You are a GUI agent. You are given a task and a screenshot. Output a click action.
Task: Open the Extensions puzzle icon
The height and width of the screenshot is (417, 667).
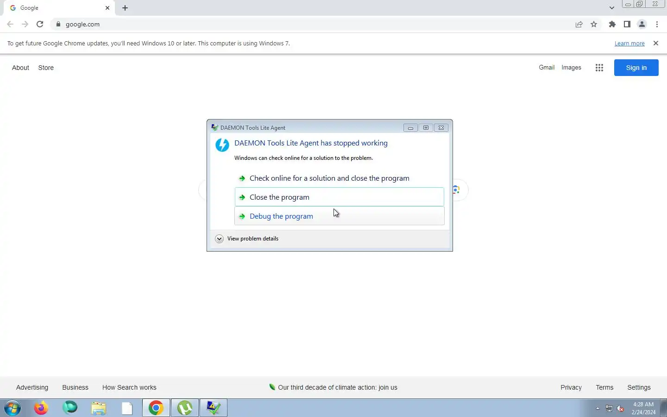click(612, 24)
